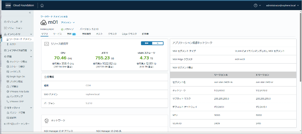The image size is (302, 134).
Task: Click the 755.23 GB memory value
Action: pyautogui.click(x=103, y=58)
